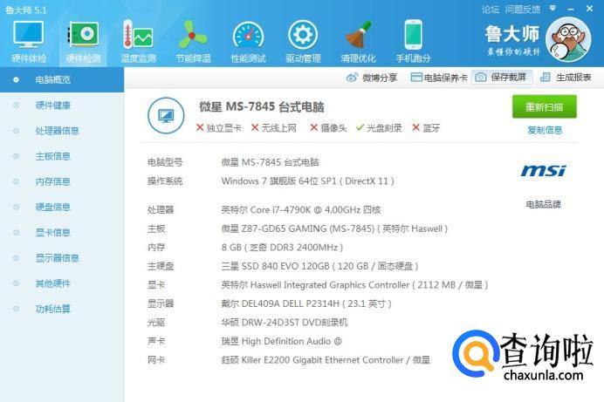604x402 pixels.
Task: Click processor value Core i7-4790K
Action: click(x=301, y=209)
